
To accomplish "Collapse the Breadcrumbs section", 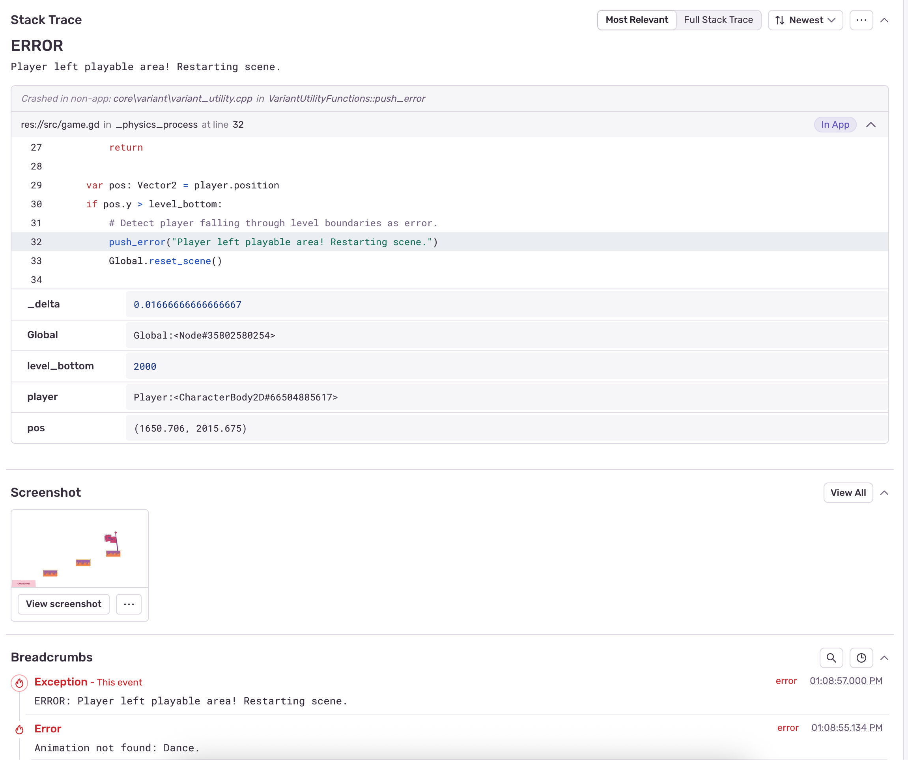I will pos(884,658).
